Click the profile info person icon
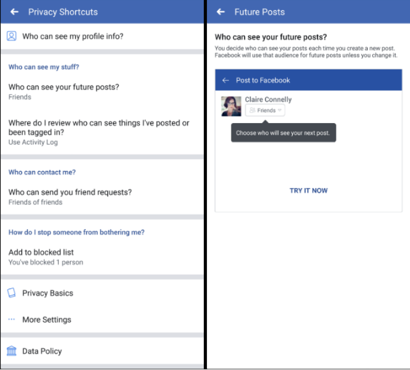 [12, 36]
